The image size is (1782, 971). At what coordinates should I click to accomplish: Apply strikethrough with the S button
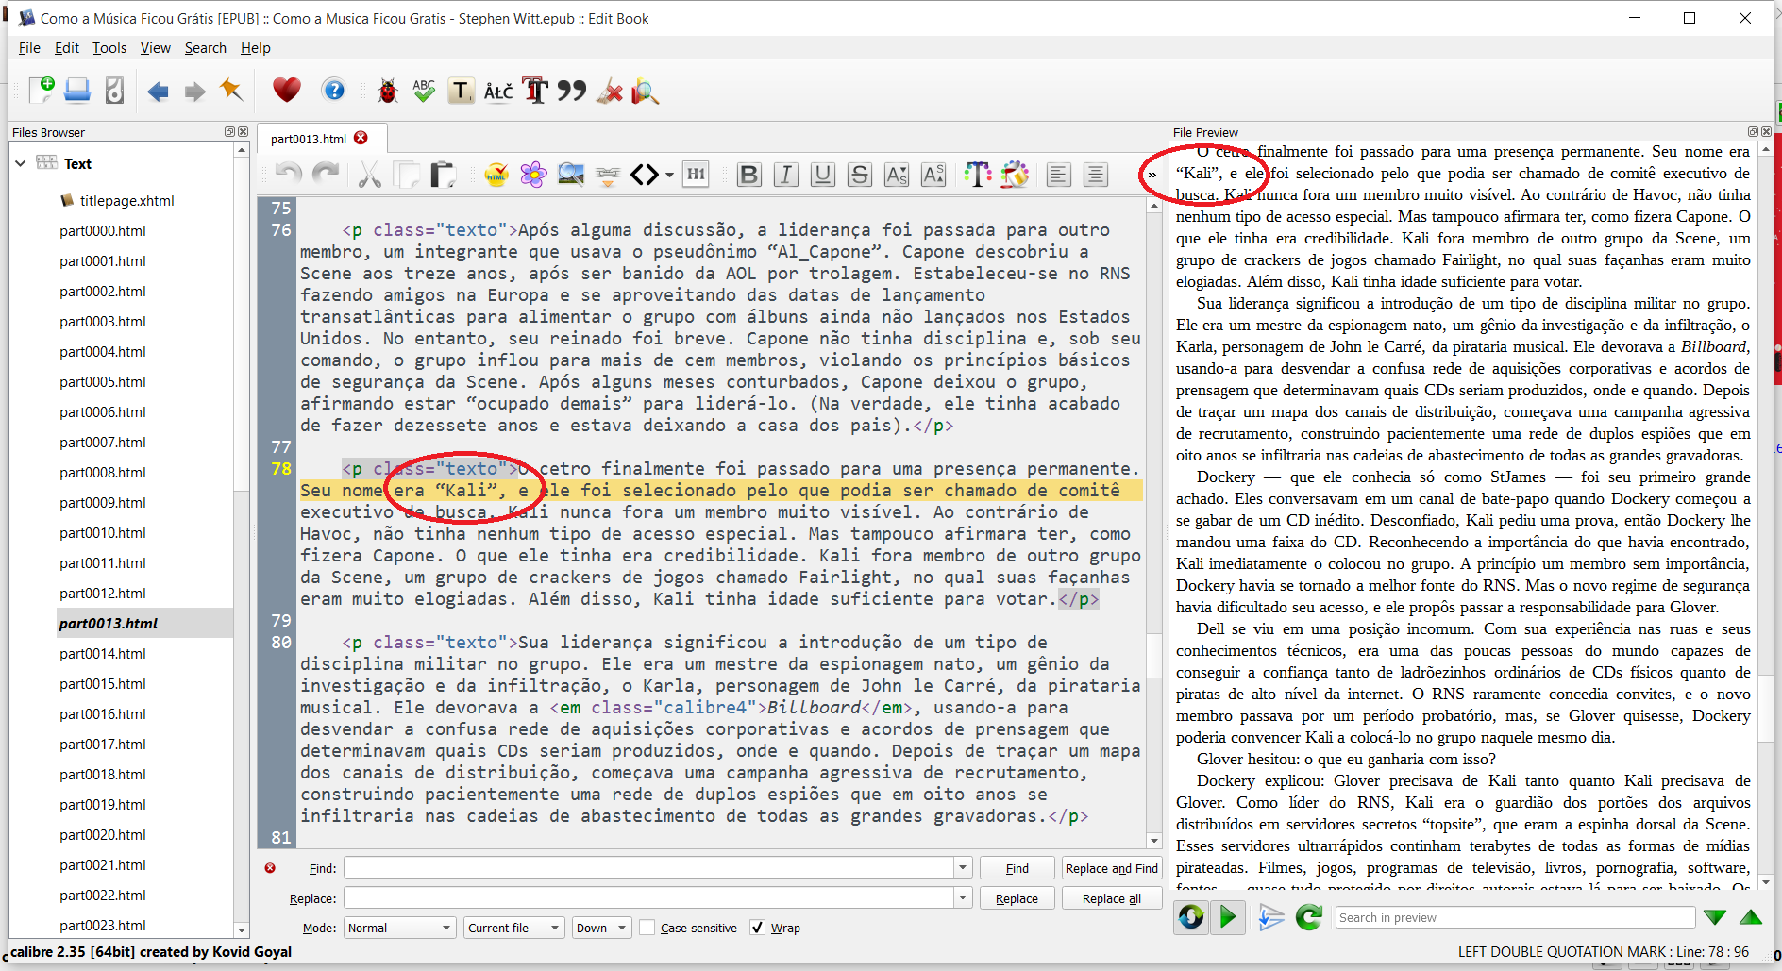[x=860, y=175]
